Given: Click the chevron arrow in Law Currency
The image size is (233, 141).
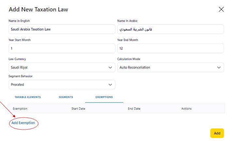Looking at the screenshot, I should 110,67.
